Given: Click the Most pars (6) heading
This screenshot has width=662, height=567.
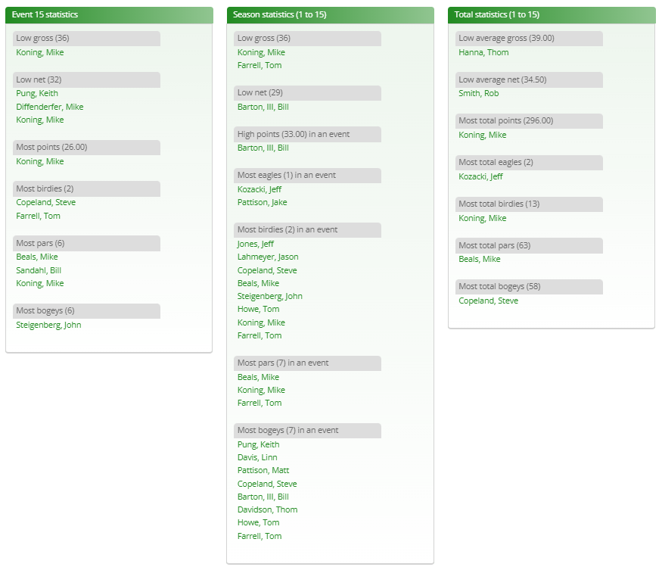Looking at the screenshot, I should (86, 243).
